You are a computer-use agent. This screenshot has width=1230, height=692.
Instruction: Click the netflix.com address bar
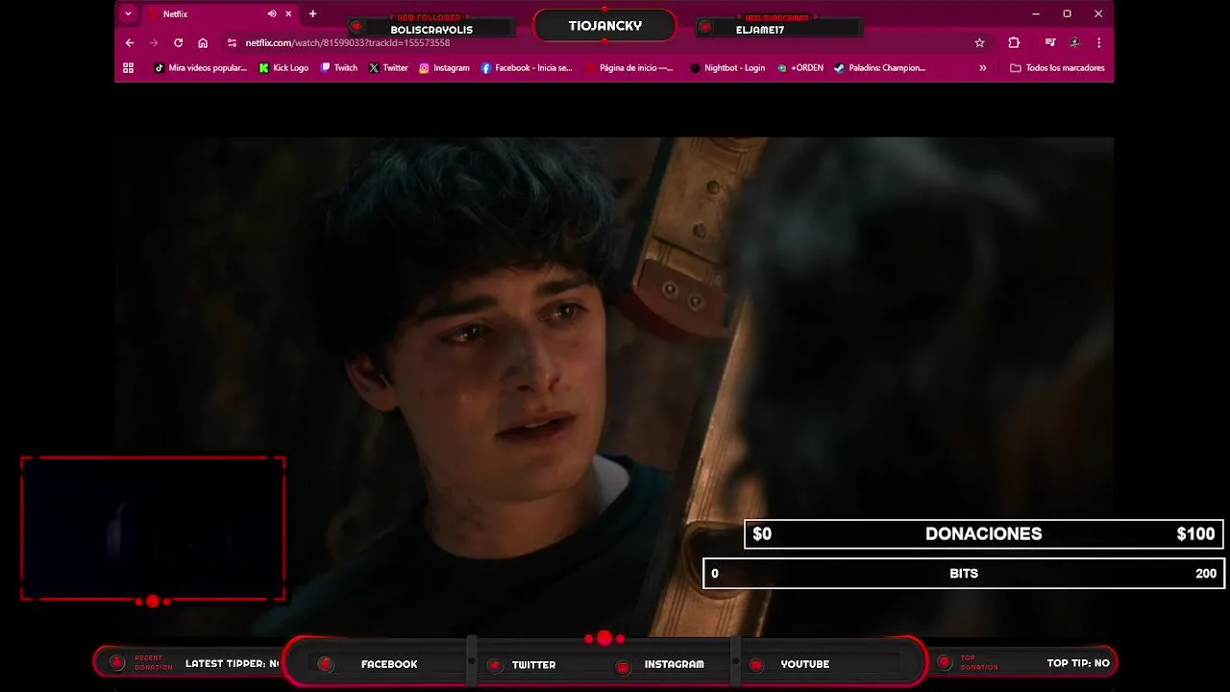coord(605,43)
